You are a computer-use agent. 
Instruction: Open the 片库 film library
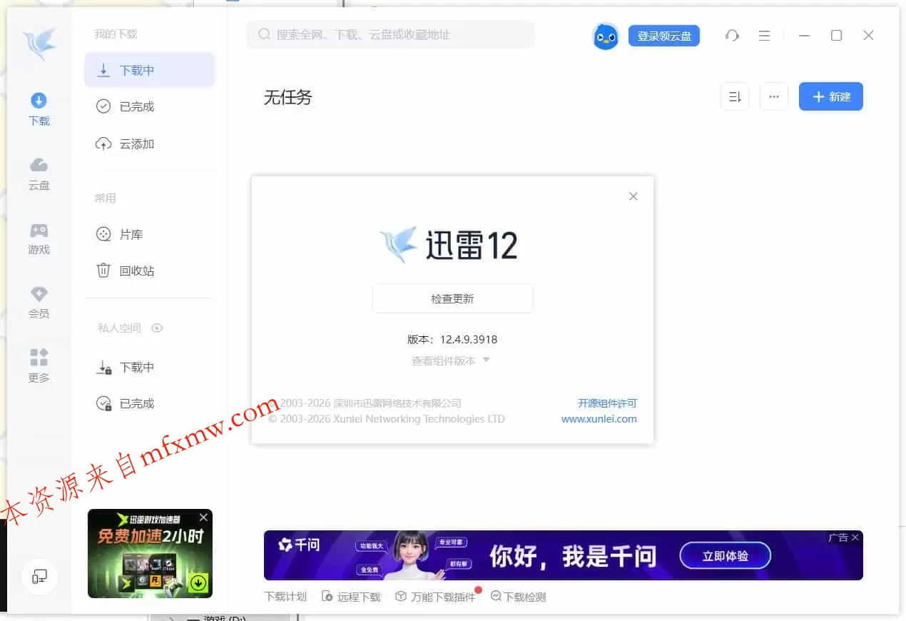pyautogui.click(x=150, y=234)
